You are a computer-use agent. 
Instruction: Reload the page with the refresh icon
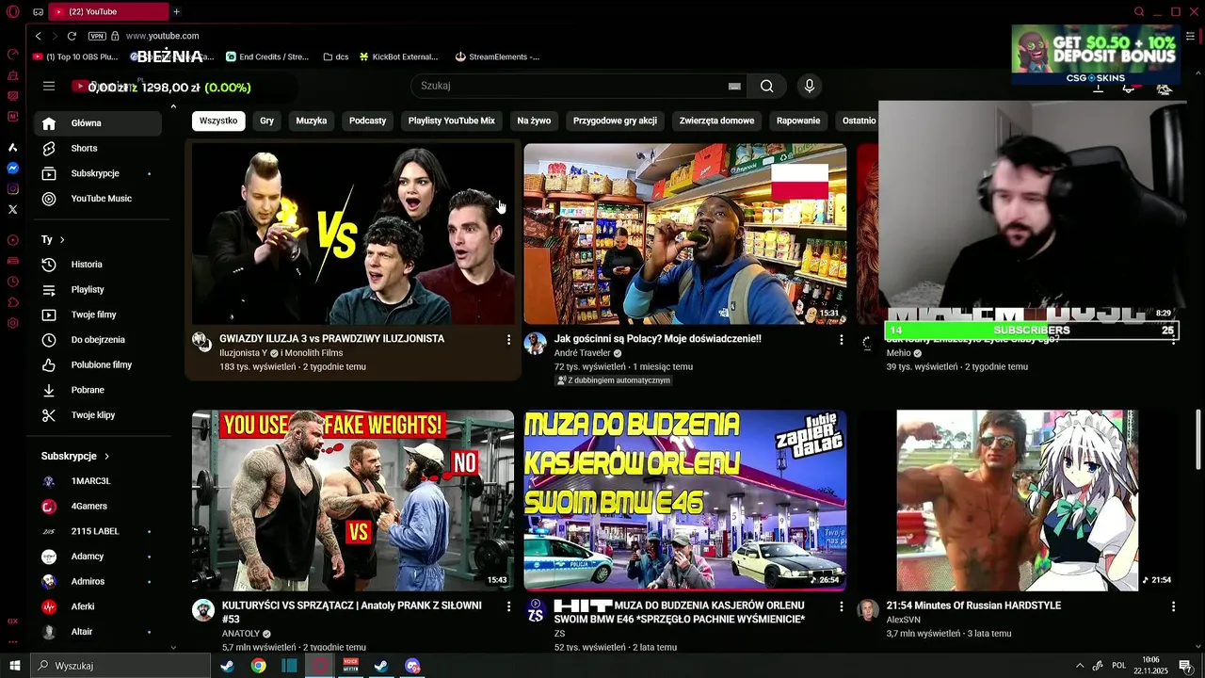pyautogui.click(x=72, y=36)
